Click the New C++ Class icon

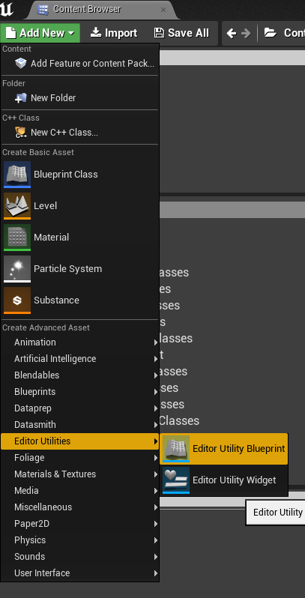click(x=20, y=133)
